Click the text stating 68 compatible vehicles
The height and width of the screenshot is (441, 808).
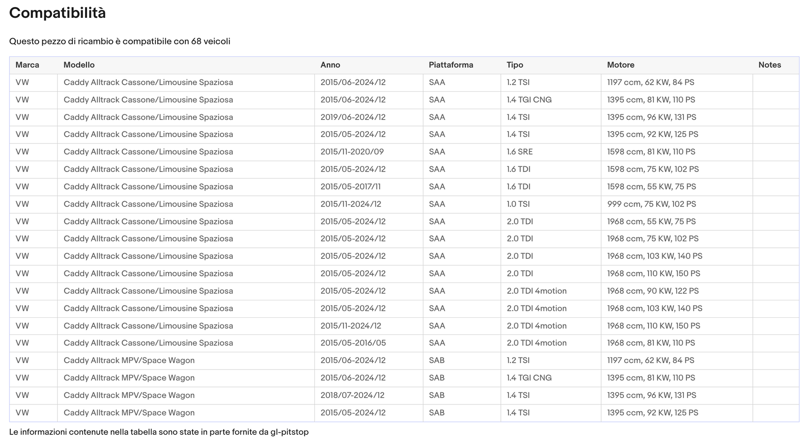120,41
